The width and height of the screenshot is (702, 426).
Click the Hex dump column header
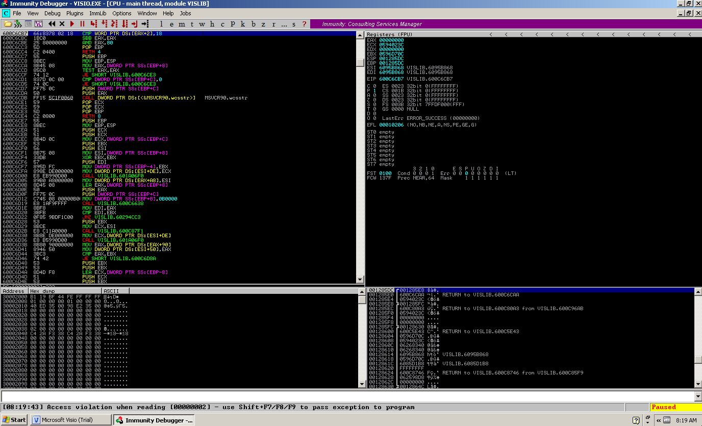coord(65,291)
